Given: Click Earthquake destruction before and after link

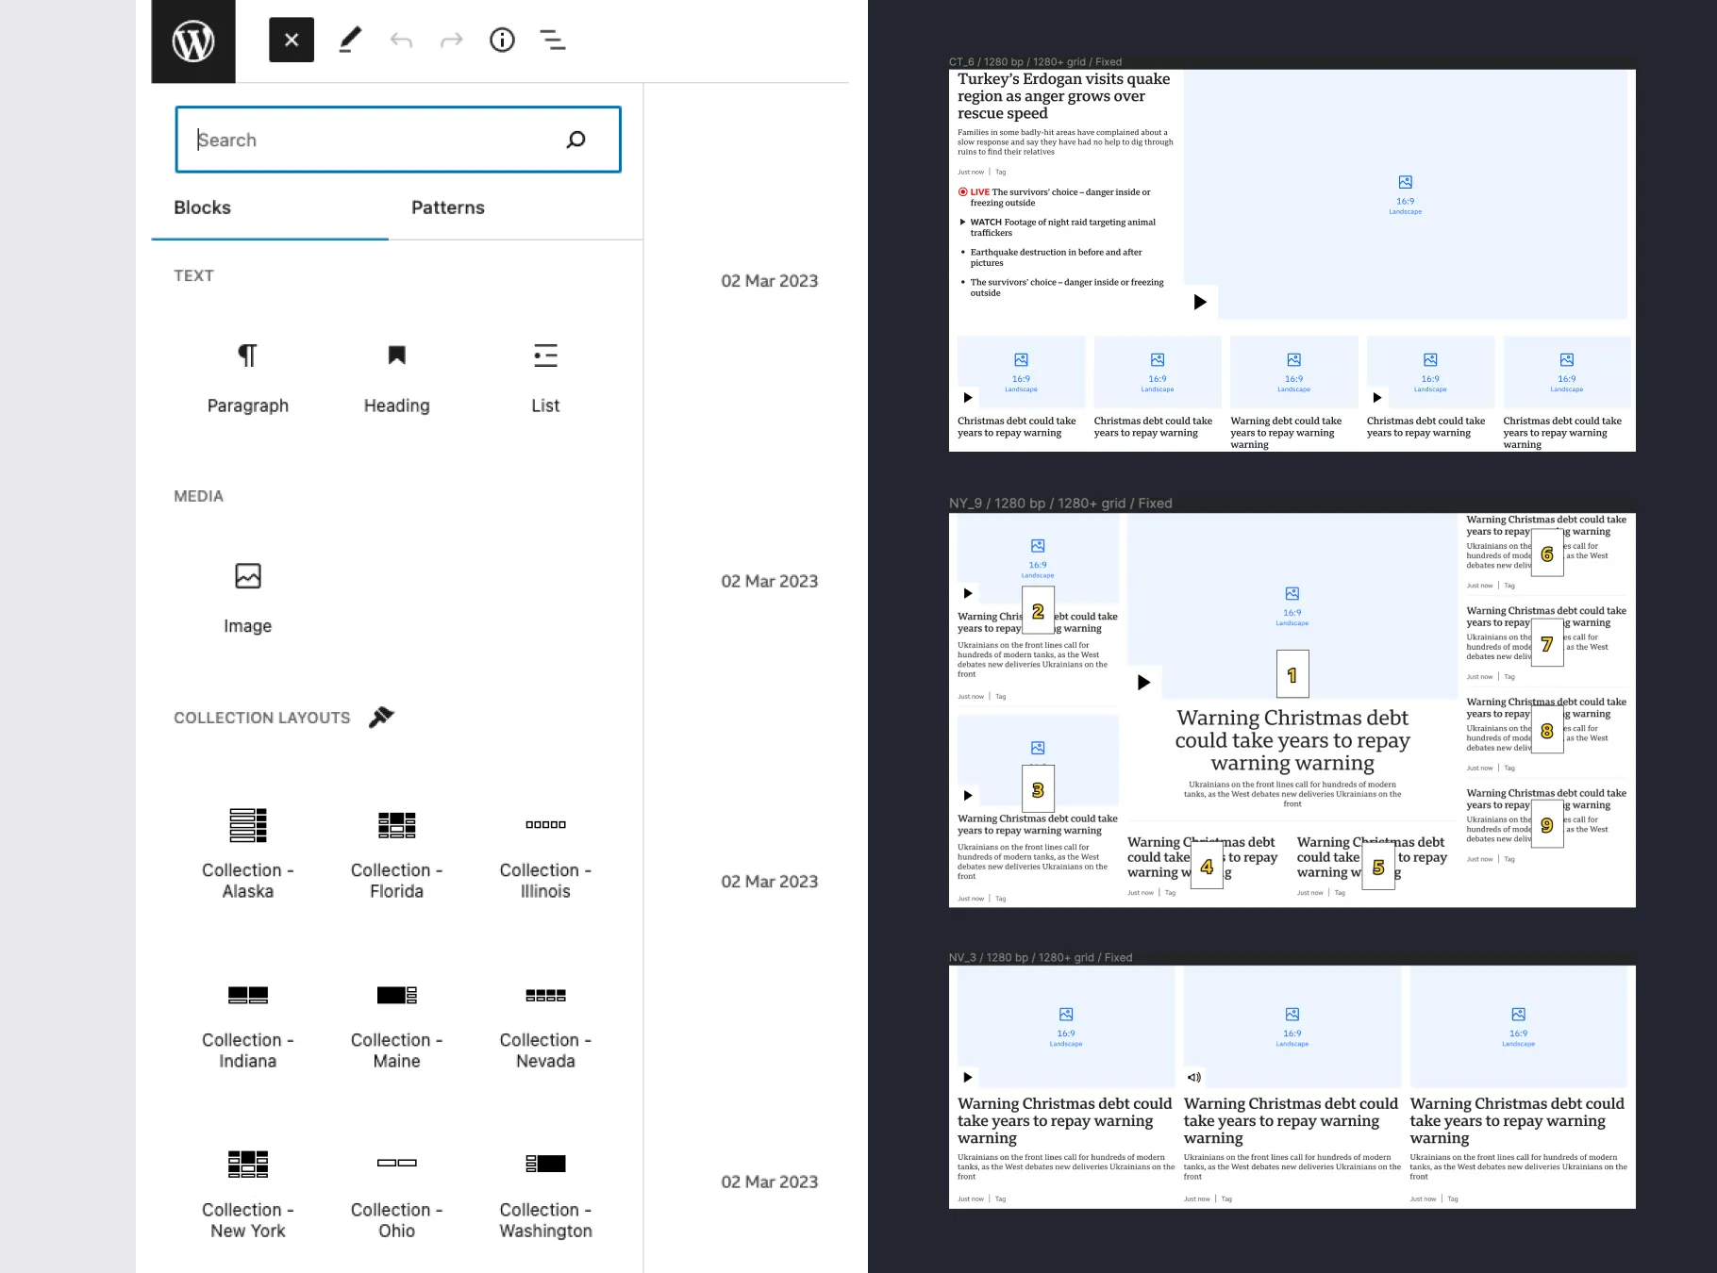Looking at the screenshot, I should pos(1052,257).
